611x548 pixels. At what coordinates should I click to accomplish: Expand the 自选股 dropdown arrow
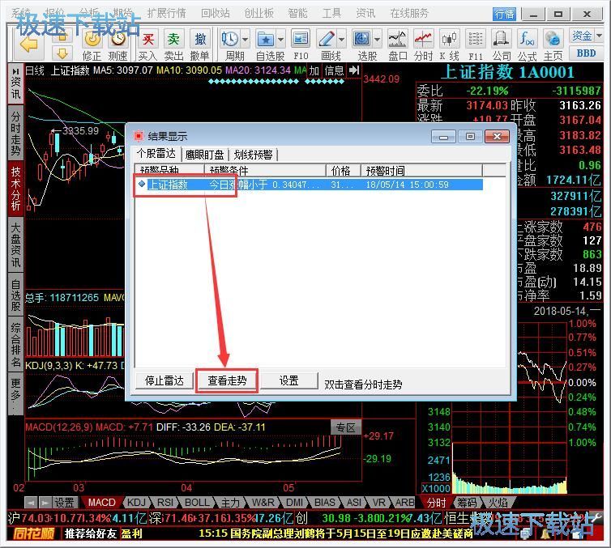[280, 40]
